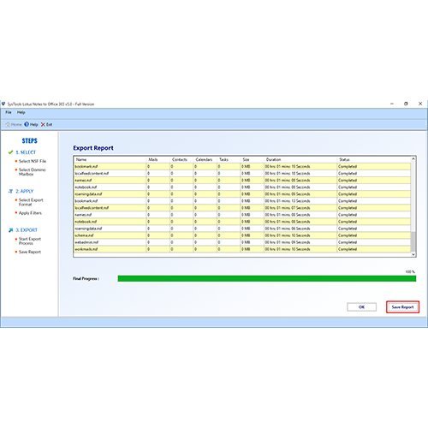
Task: Maximize the SysTools window
Action: tap(406, 104)
